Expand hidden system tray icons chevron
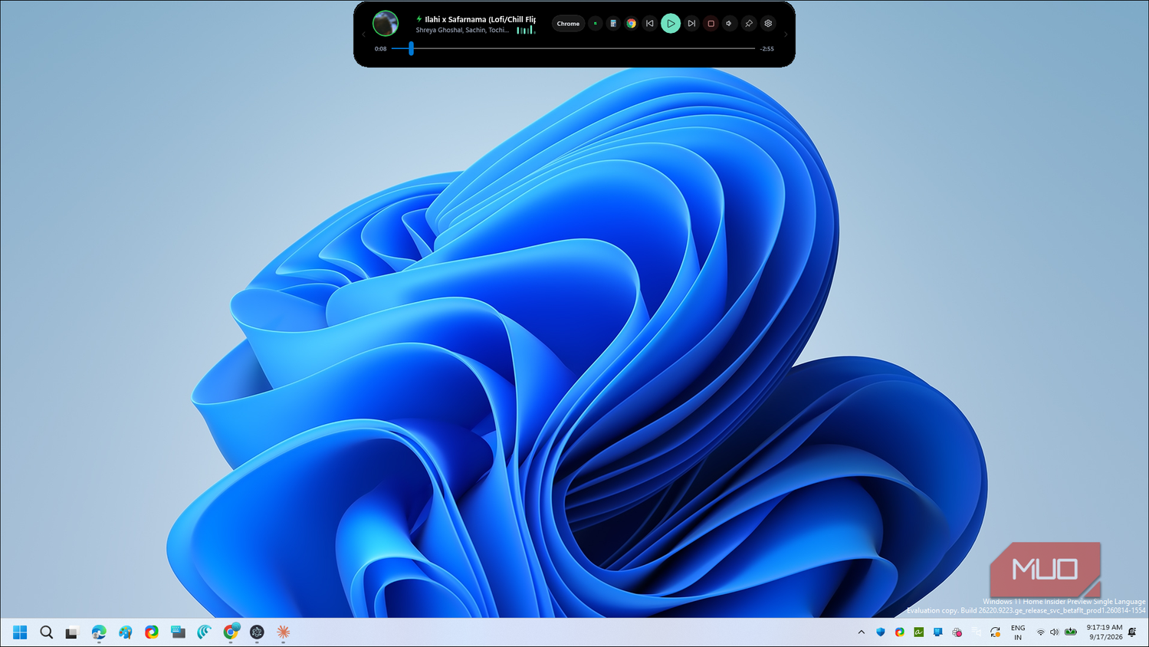This screenshot has width=1149, height=647. click(x=862, y=632)
